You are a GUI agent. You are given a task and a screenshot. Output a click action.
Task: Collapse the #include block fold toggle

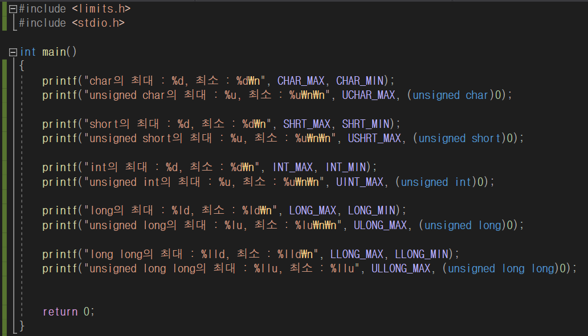13,9
